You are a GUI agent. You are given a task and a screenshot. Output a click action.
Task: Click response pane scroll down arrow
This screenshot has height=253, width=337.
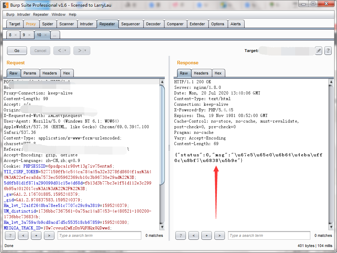click(331, 227)
